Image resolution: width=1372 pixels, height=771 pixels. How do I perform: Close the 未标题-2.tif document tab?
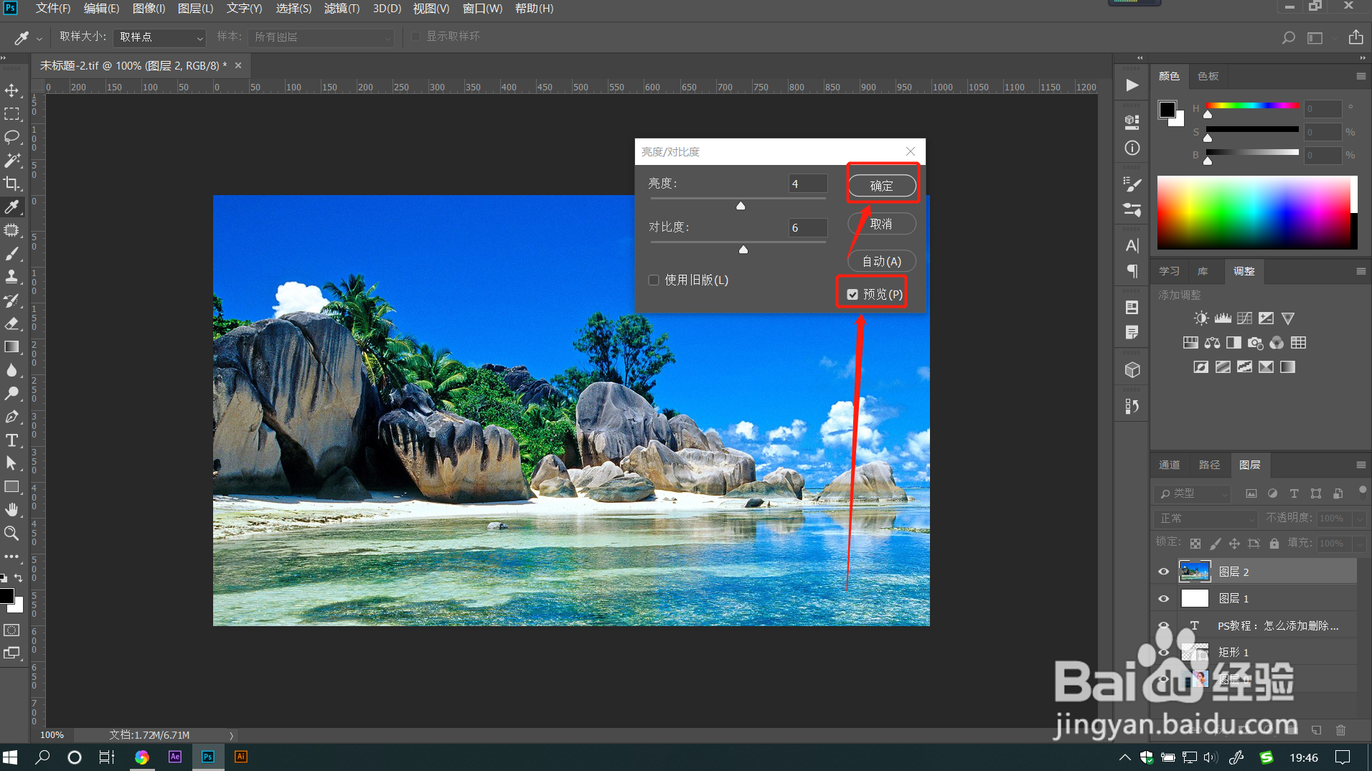coord(238,65)
